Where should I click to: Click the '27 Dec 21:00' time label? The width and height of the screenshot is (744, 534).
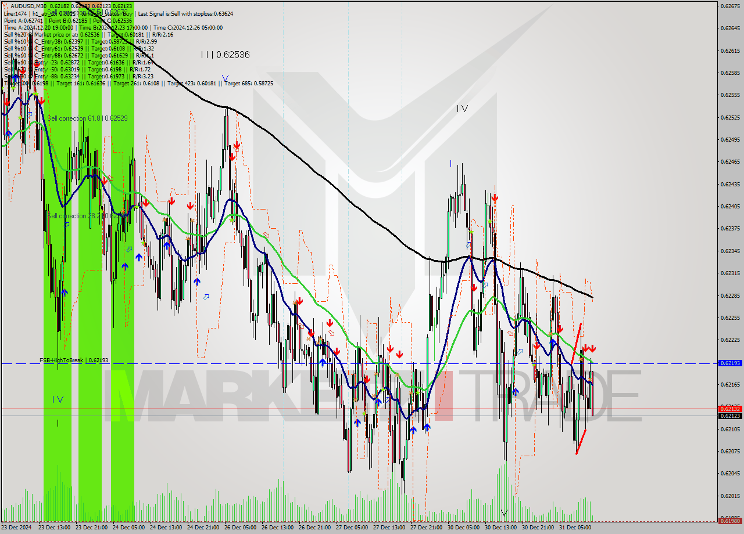tap(427, 528)
